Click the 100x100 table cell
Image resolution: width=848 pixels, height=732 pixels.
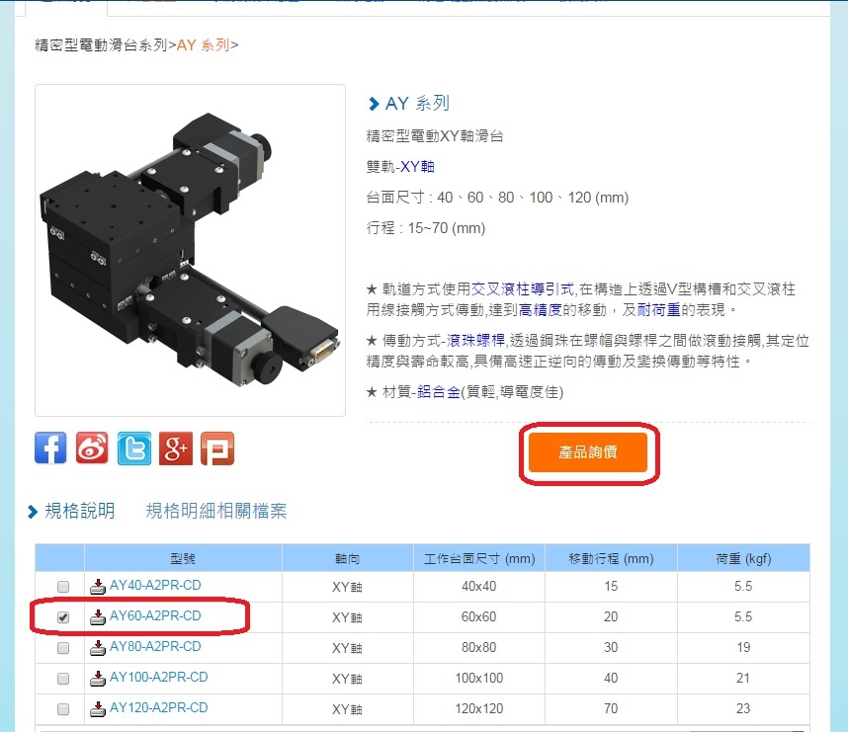pos(479,679)
